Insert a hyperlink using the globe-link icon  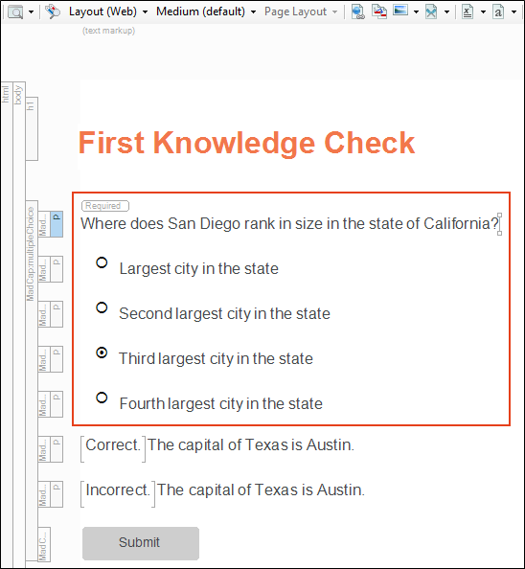pyautogui.click(x=358, y=11)
